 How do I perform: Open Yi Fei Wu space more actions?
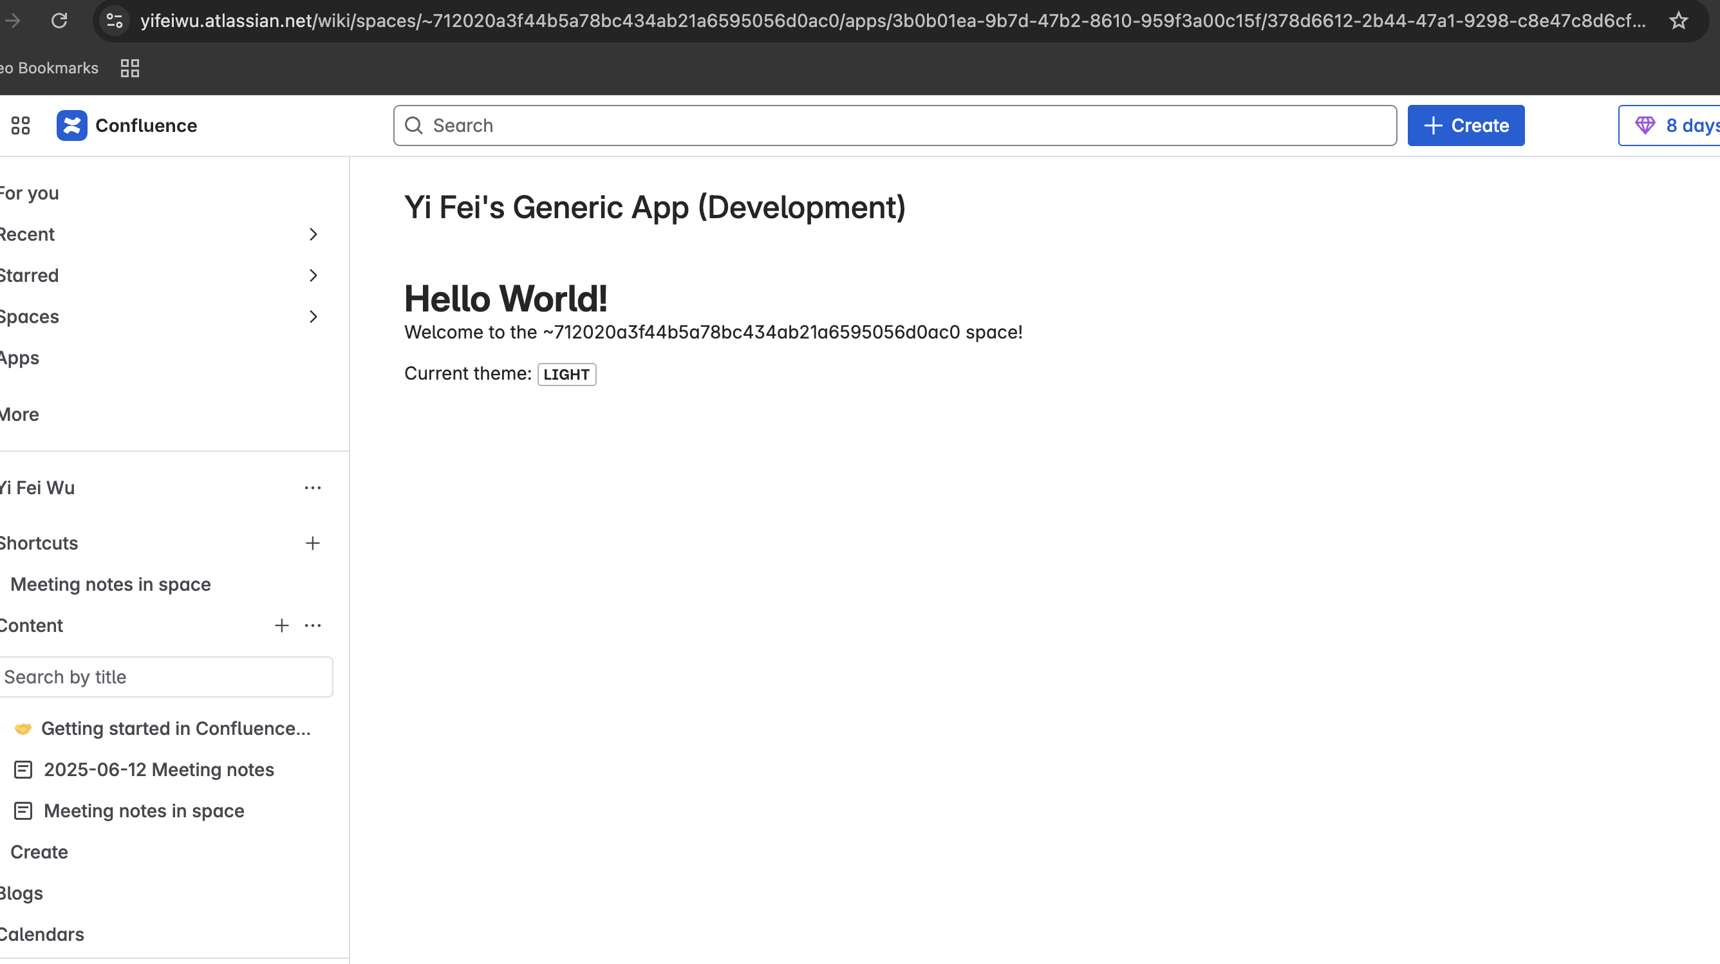pos(312,488)
